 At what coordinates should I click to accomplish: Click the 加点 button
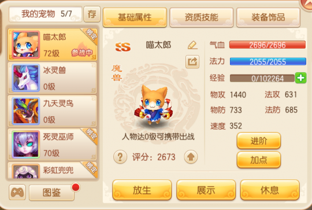coord(259,160)
